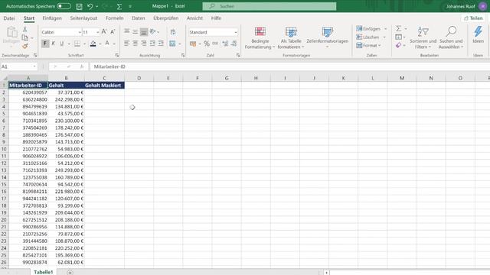490x275 pixels.
Task: Decrease font size with smaller A icon
Action: click(113, 32)
